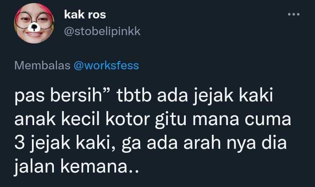Click the display name kak ros
Viewport: 315px width, 187px height.
point(85,14)
